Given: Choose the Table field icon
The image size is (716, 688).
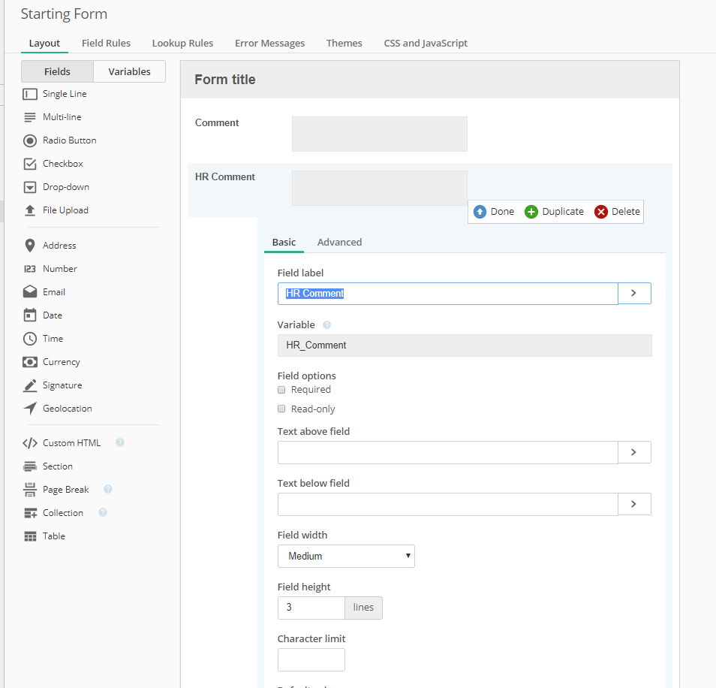Looking at the screenshot, I should (30, 536).
